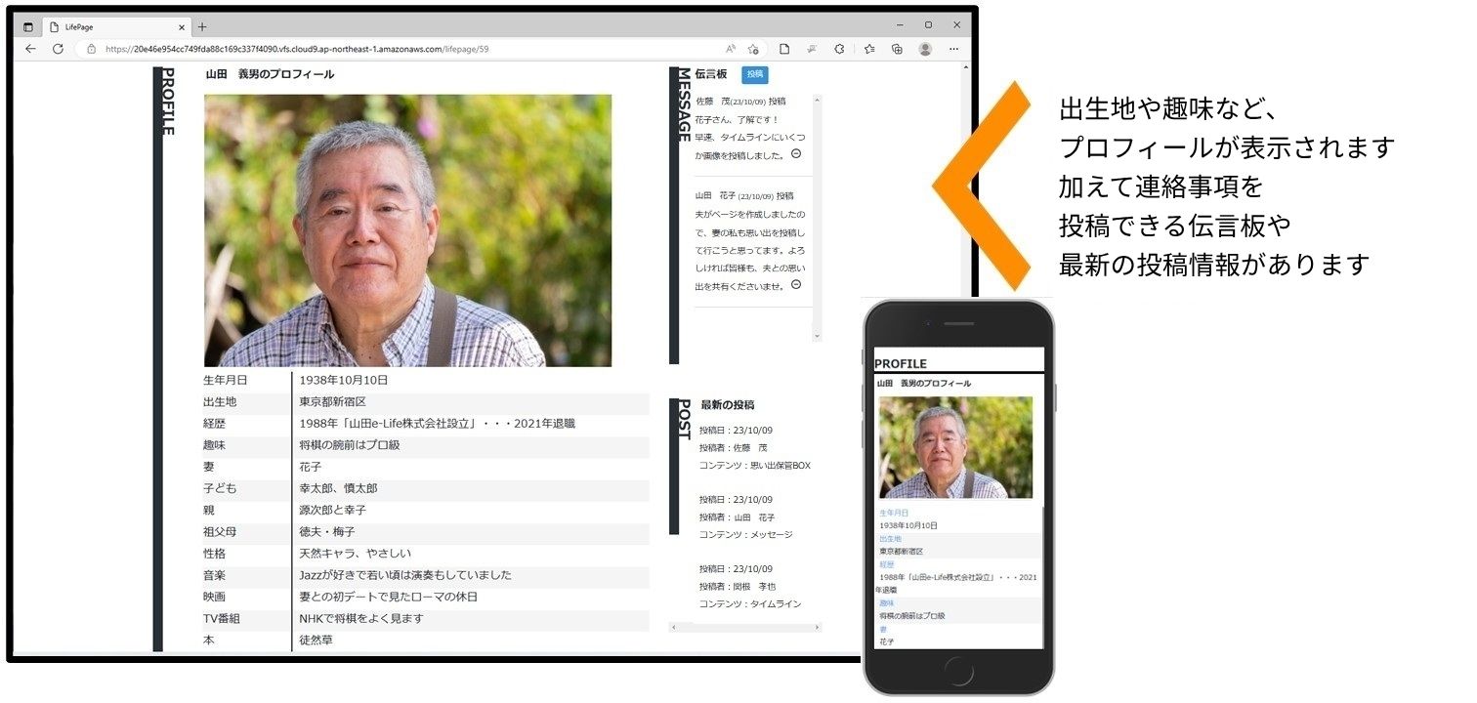Open a new tab with plus button
The image size is (1477, 703).
tap(202, 26)
